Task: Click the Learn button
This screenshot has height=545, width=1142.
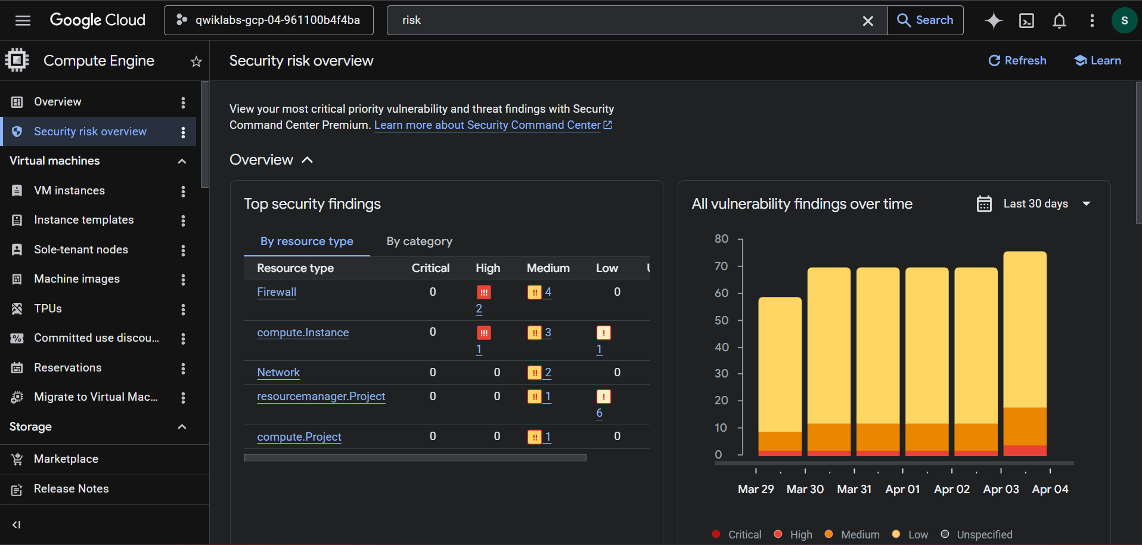Action: pos(1097,61)
